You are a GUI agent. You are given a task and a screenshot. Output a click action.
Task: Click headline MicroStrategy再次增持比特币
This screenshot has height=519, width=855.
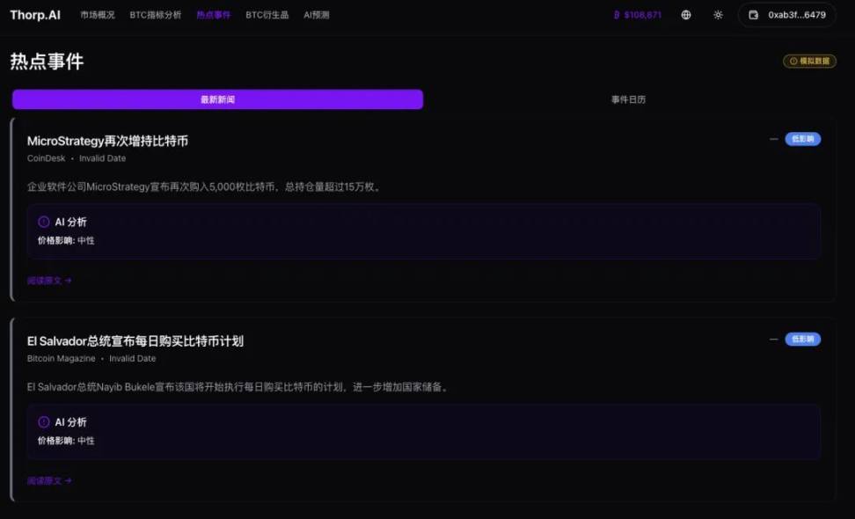click(107, 142)
